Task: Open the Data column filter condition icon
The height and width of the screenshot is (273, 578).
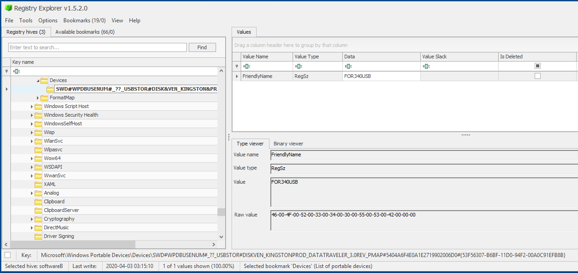Action: (348, 67)
